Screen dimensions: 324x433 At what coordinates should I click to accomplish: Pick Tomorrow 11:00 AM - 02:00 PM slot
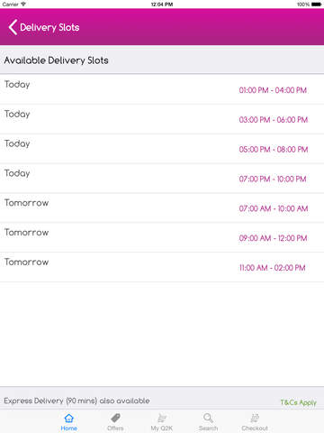point(162,267)
